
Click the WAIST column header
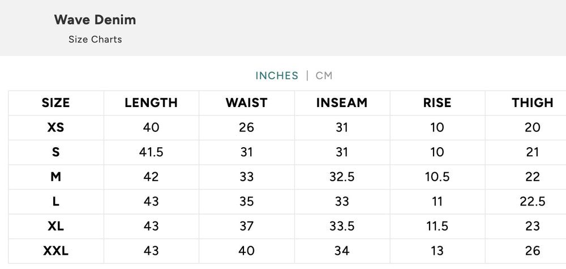(x=247, y=103)
